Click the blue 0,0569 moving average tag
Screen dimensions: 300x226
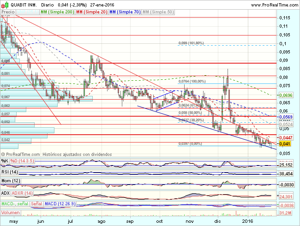[x=286, y=117]
